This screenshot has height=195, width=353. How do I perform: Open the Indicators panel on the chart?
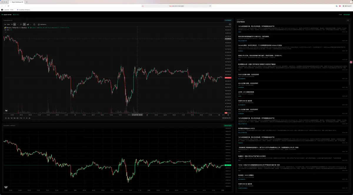click(42, 24)
